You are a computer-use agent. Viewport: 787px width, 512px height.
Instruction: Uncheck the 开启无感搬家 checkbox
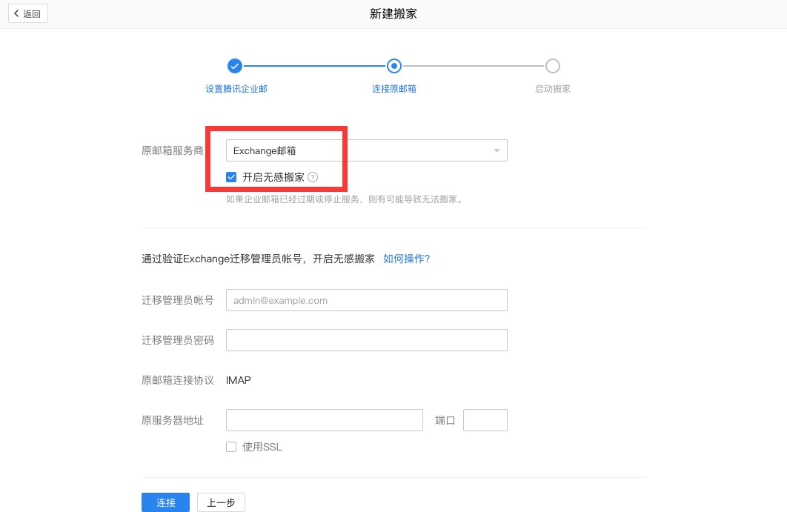click(231, 177)
